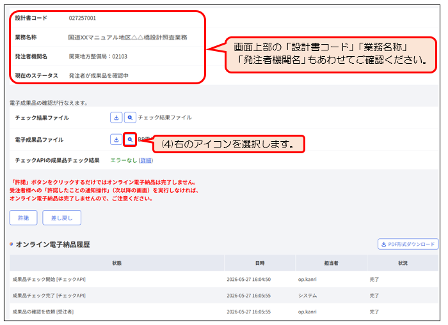Click the チェックAPIの成果品チェック結果 label

point(57,160)
